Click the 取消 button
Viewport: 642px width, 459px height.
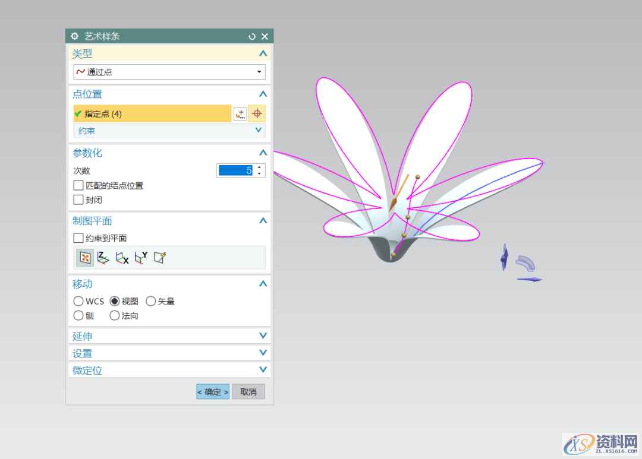[248, 392]
